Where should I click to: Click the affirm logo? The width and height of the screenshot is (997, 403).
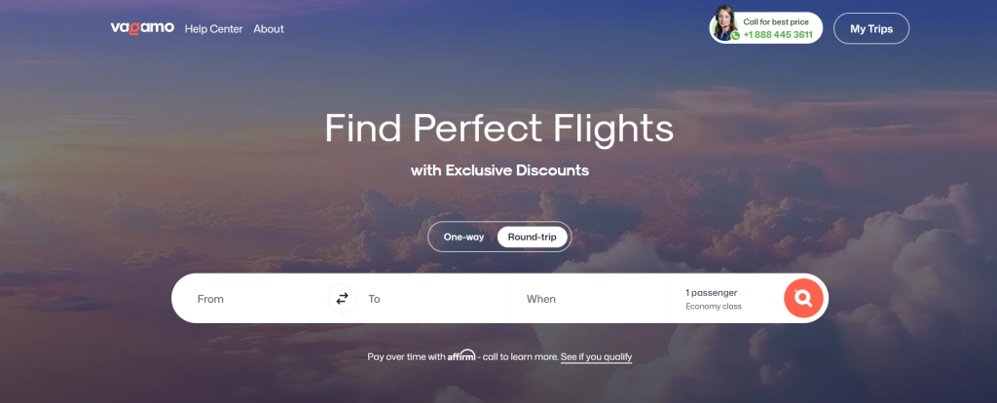tap(462, 356)
